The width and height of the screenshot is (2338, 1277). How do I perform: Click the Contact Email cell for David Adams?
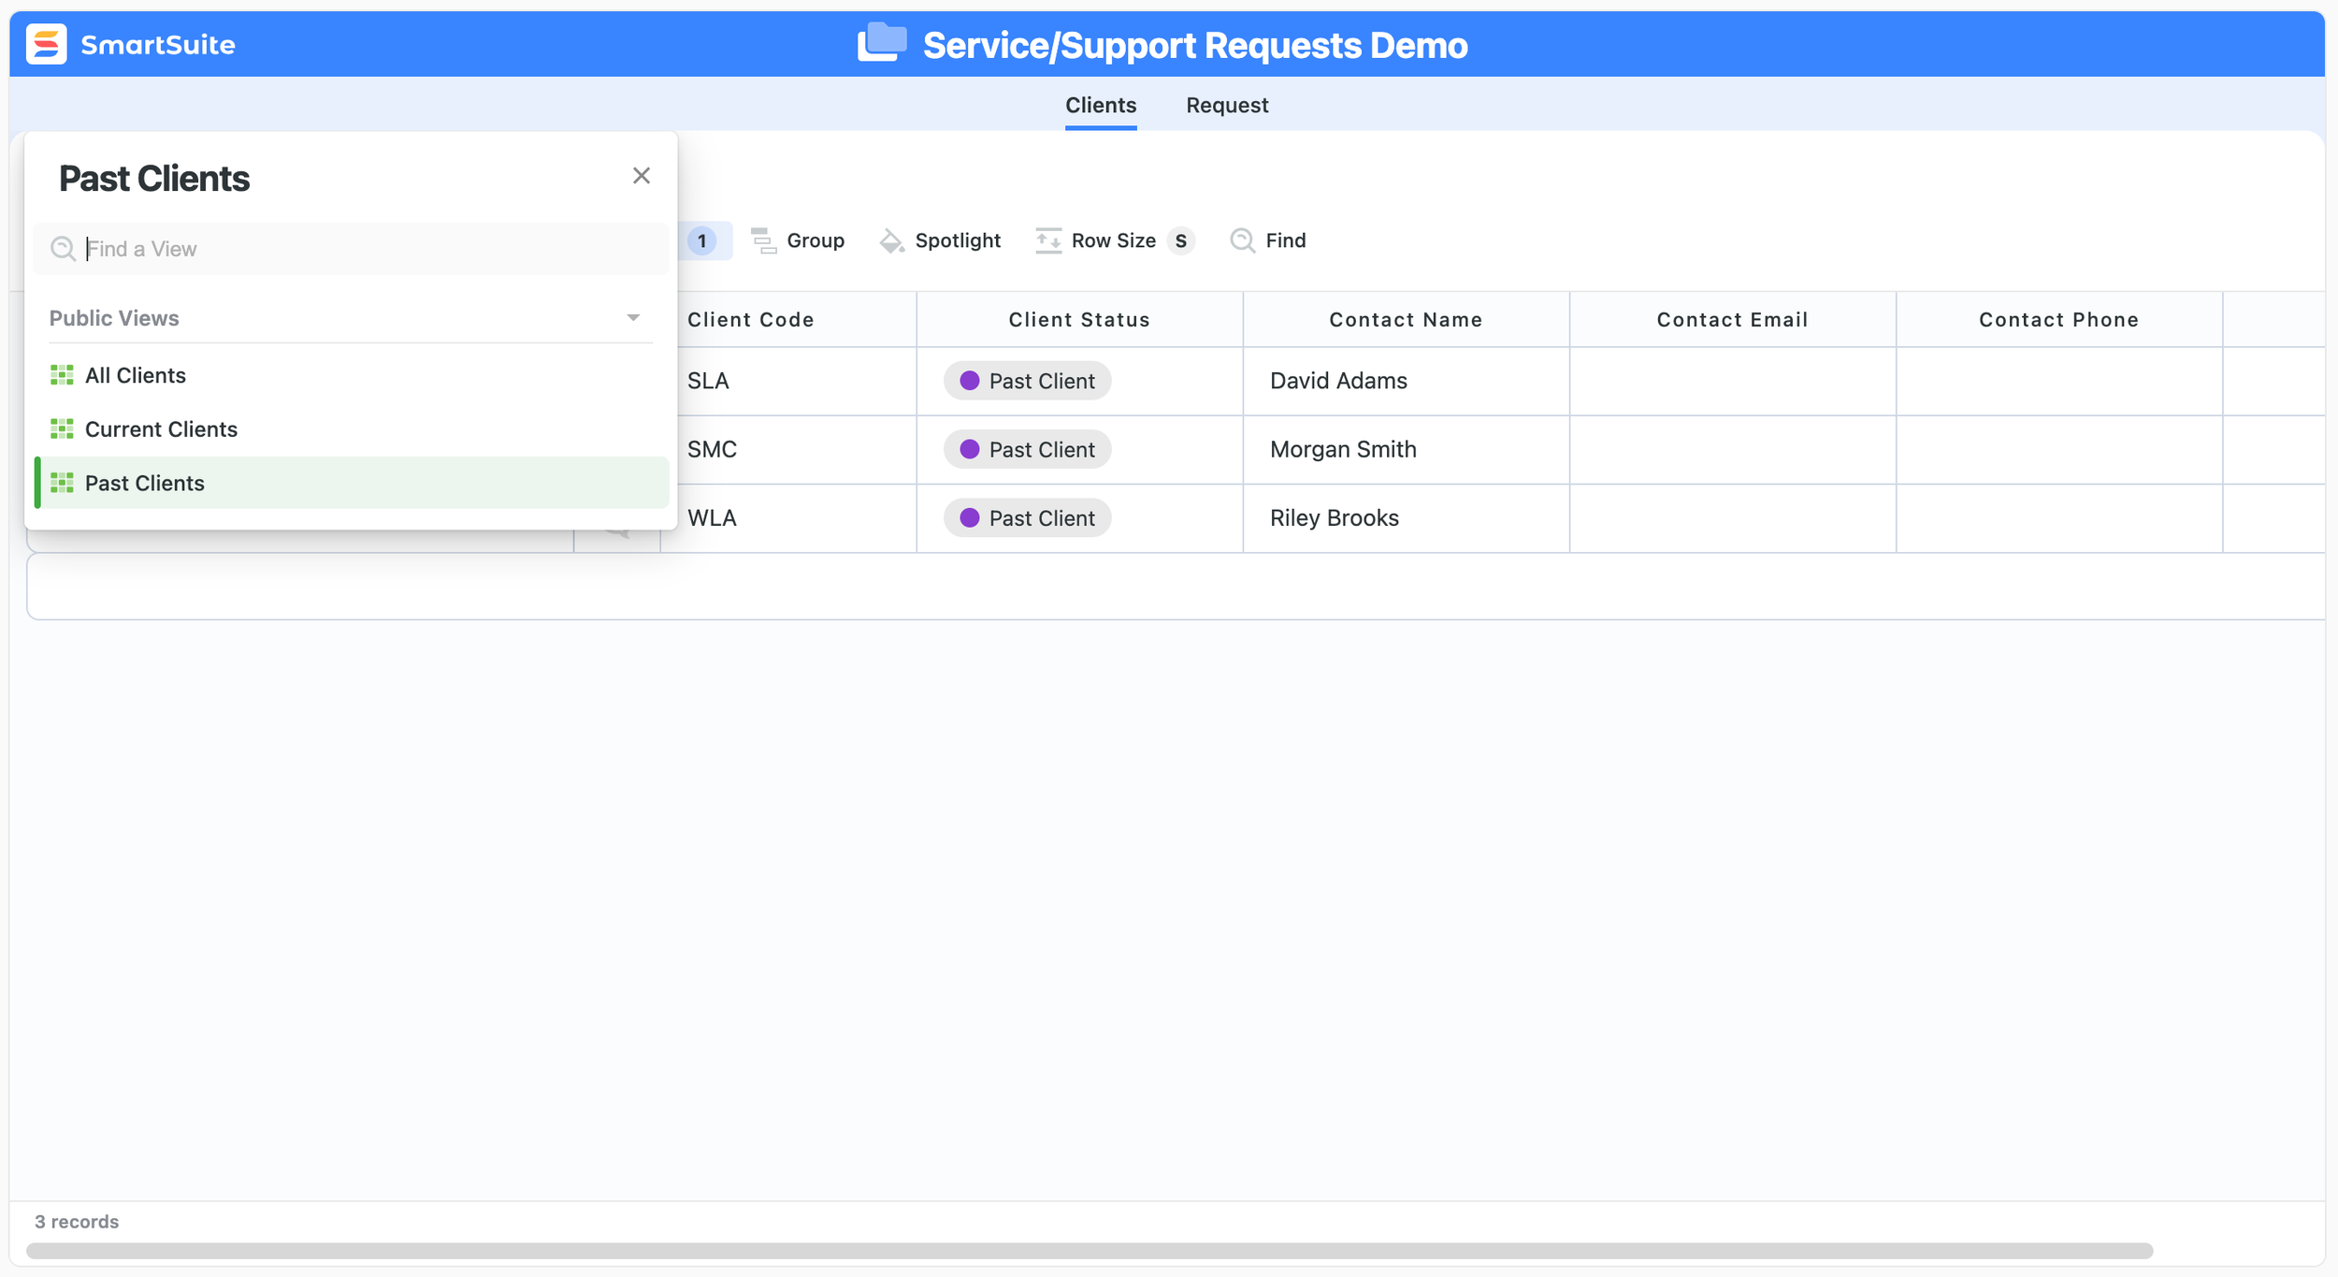[x=1732, y=381]
